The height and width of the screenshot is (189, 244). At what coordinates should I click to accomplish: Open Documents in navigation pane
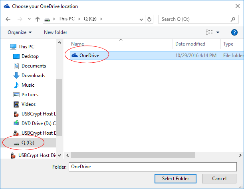pos(34,66)
